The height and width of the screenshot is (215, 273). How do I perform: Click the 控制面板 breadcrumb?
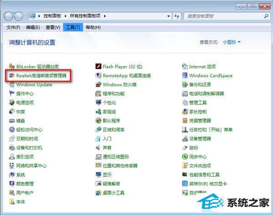(52, 16)
